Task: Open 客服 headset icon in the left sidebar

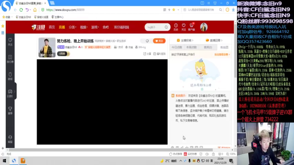Action: 10,139
